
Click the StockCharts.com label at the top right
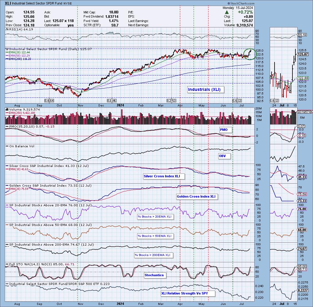tap(241, 3)
